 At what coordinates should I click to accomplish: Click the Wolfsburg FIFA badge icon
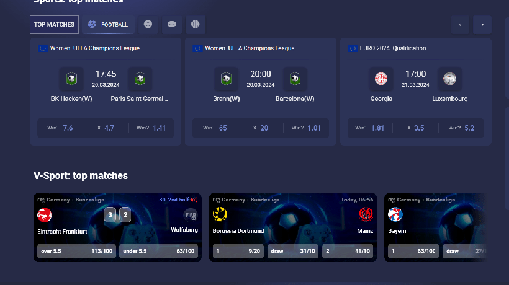pyautogui.click(x=191, y=215)
